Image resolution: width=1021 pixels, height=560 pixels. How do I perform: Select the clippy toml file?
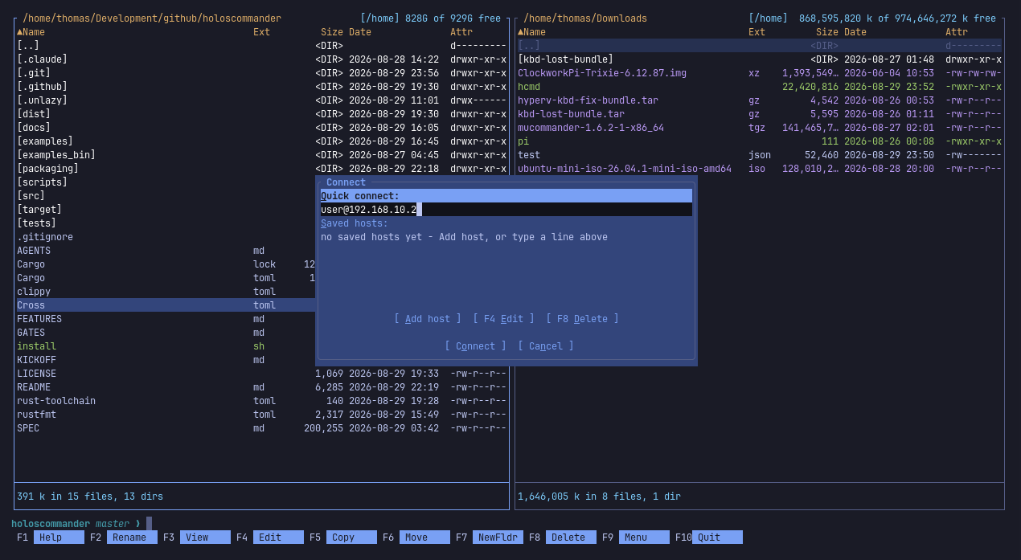(x=166, y=292)
